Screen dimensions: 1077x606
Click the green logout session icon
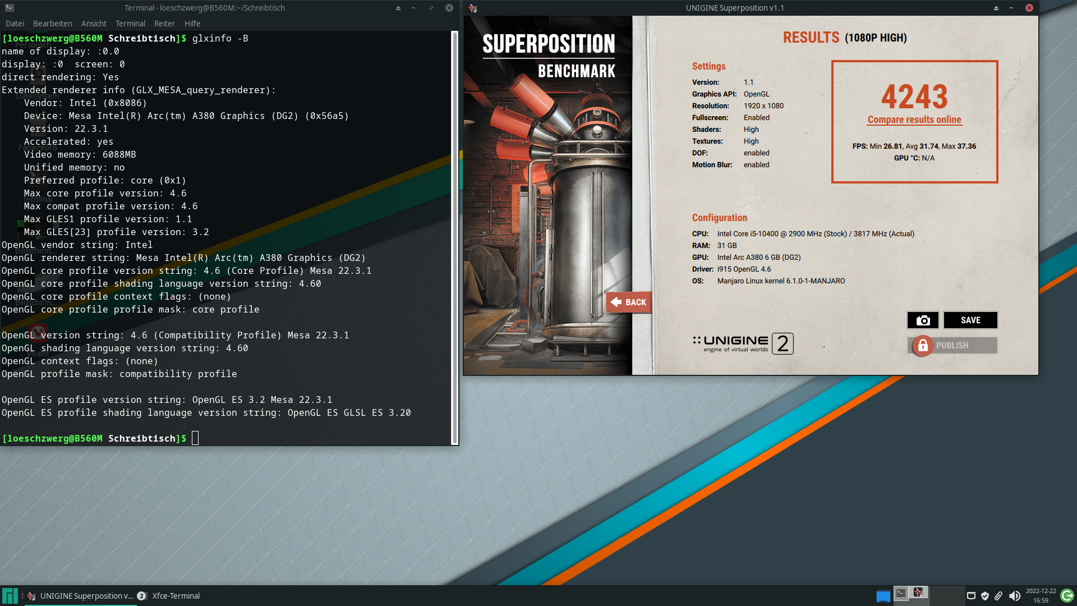pos(1067,596)
